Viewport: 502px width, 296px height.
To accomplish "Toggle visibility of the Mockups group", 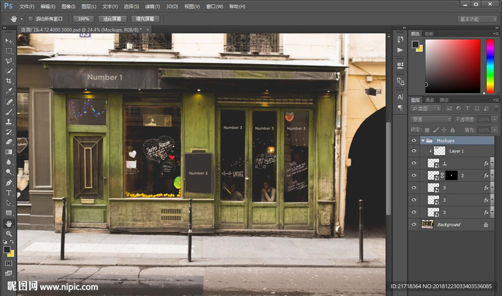I will coord(414,141).
